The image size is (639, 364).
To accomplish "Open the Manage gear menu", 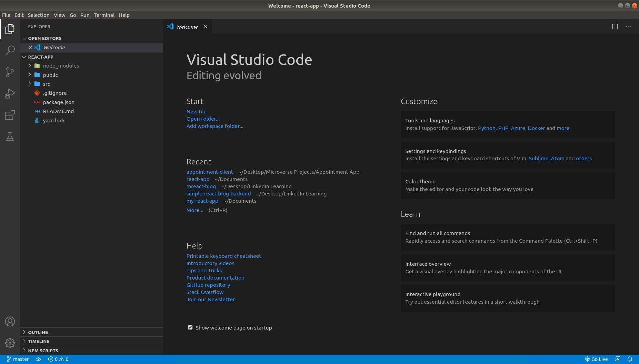I will [x=10, y=343].
